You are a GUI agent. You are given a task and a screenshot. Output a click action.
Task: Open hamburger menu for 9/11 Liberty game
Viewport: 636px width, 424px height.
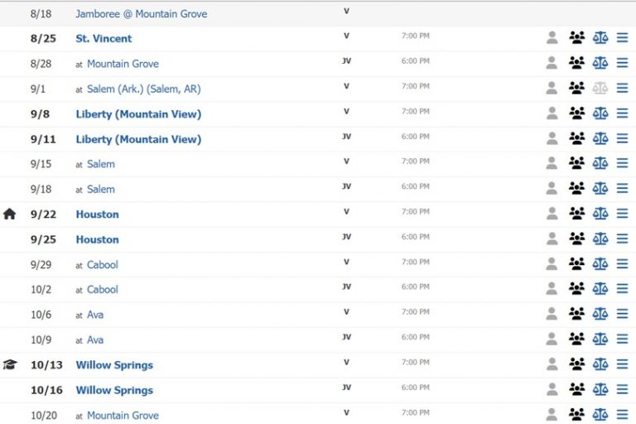tap(622, 138)
